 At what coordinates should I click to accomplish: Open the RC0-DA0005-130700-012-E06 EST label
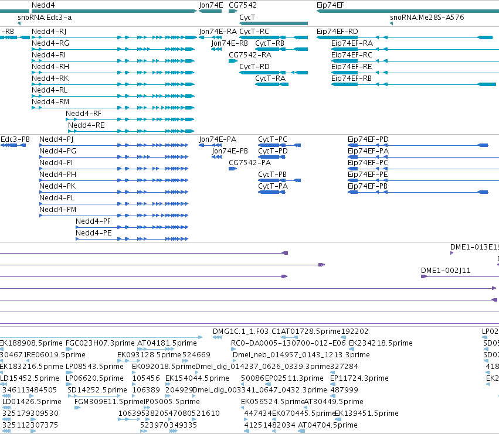[x=288, y=343]
